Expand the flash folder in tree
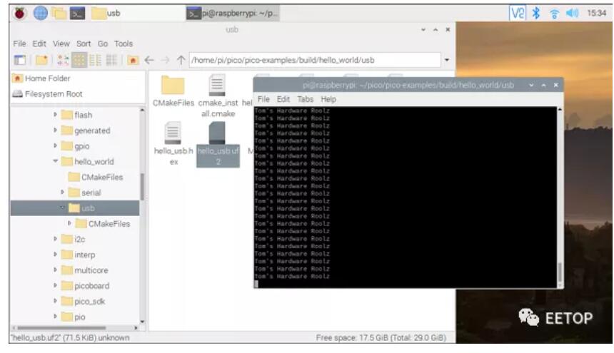The height and width of the screenshot is (353, 614). click(x=55, y=115)
